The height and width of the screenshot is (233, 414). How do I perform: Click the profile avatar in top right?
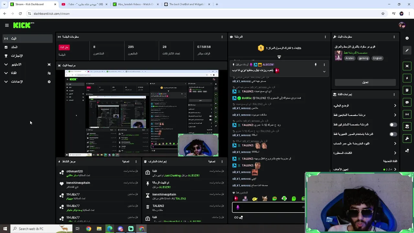[x=402, y=25]
